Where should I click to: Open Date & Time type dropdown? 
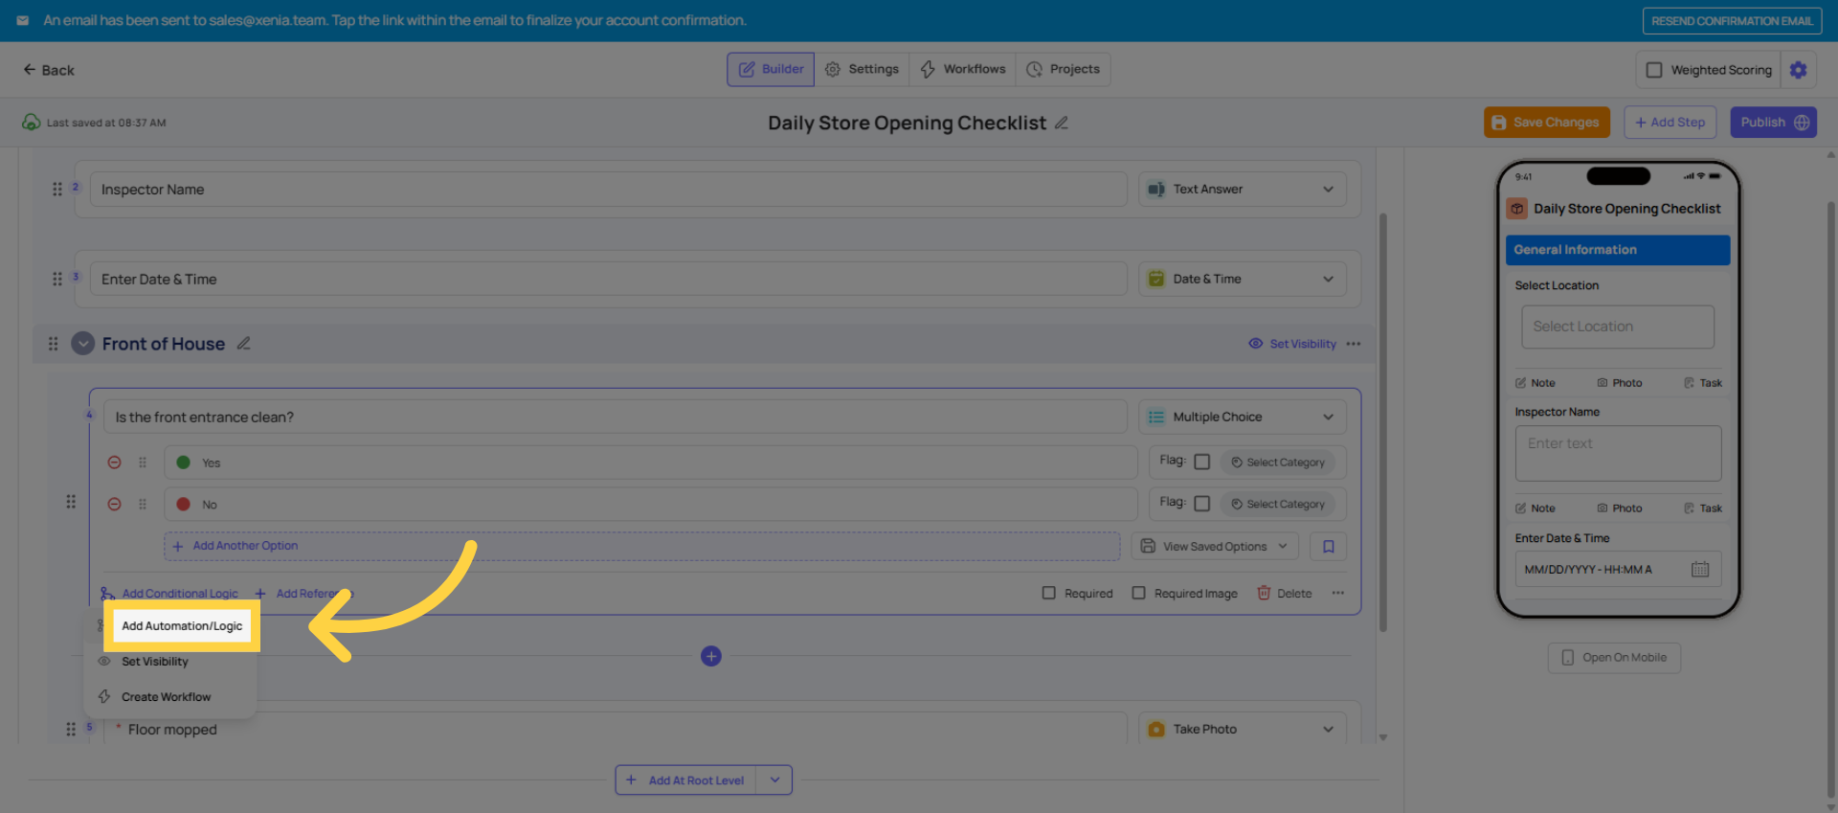point(1243,279)
